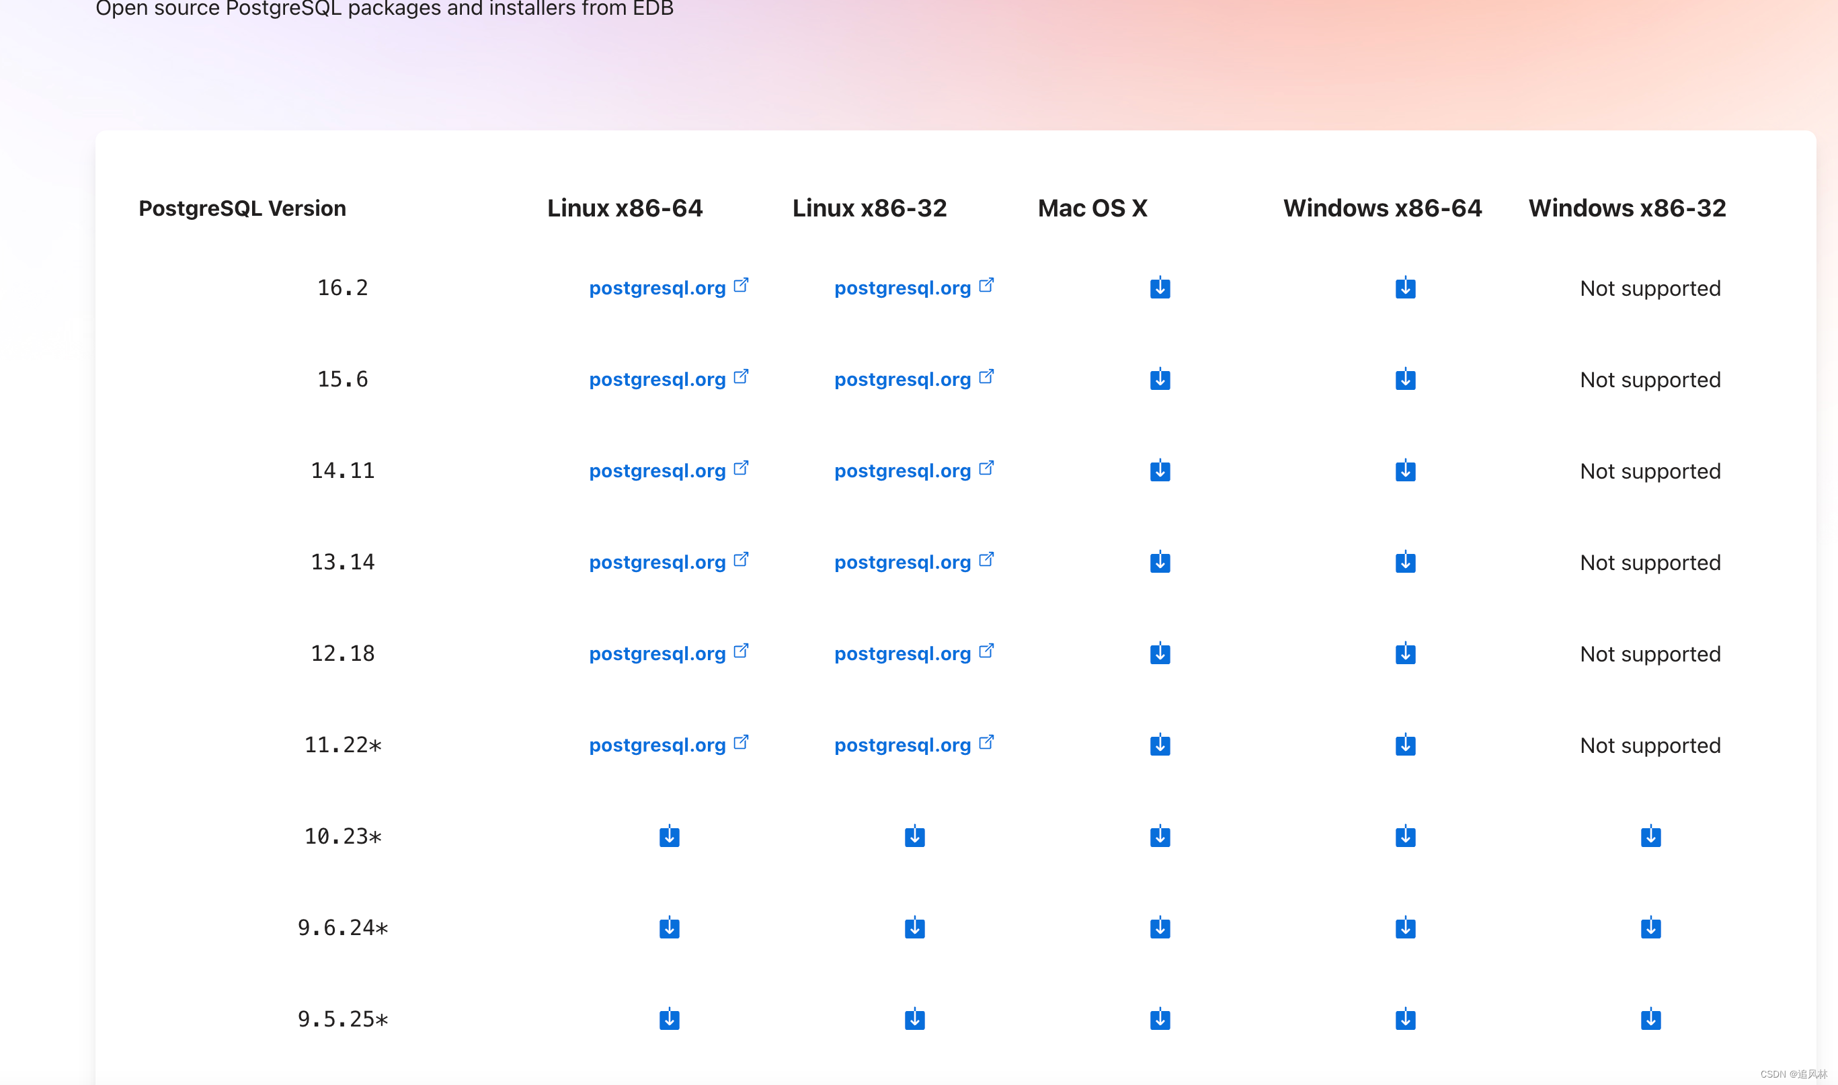
Task: Download PostgreSQL 9.6.24 for Linux x86-32
Action: pyautogui.click(x=914, y=928)
